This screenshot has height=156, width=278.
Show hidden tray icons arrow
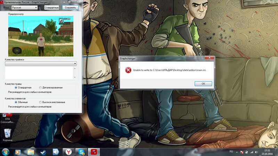point(237,152)
